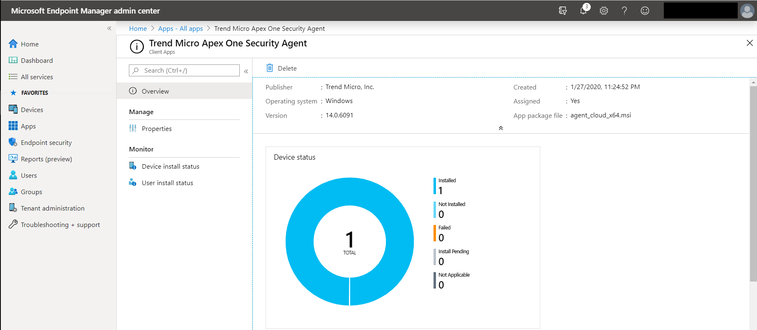Click the Trend Micro, Inc. publisher value
Viewport: 757px width, 330px height.
coord(350,87)
